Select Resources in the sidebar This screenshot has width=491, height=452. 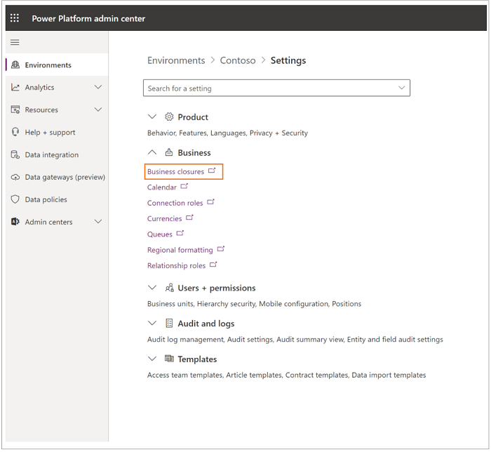tap(57, 109)
